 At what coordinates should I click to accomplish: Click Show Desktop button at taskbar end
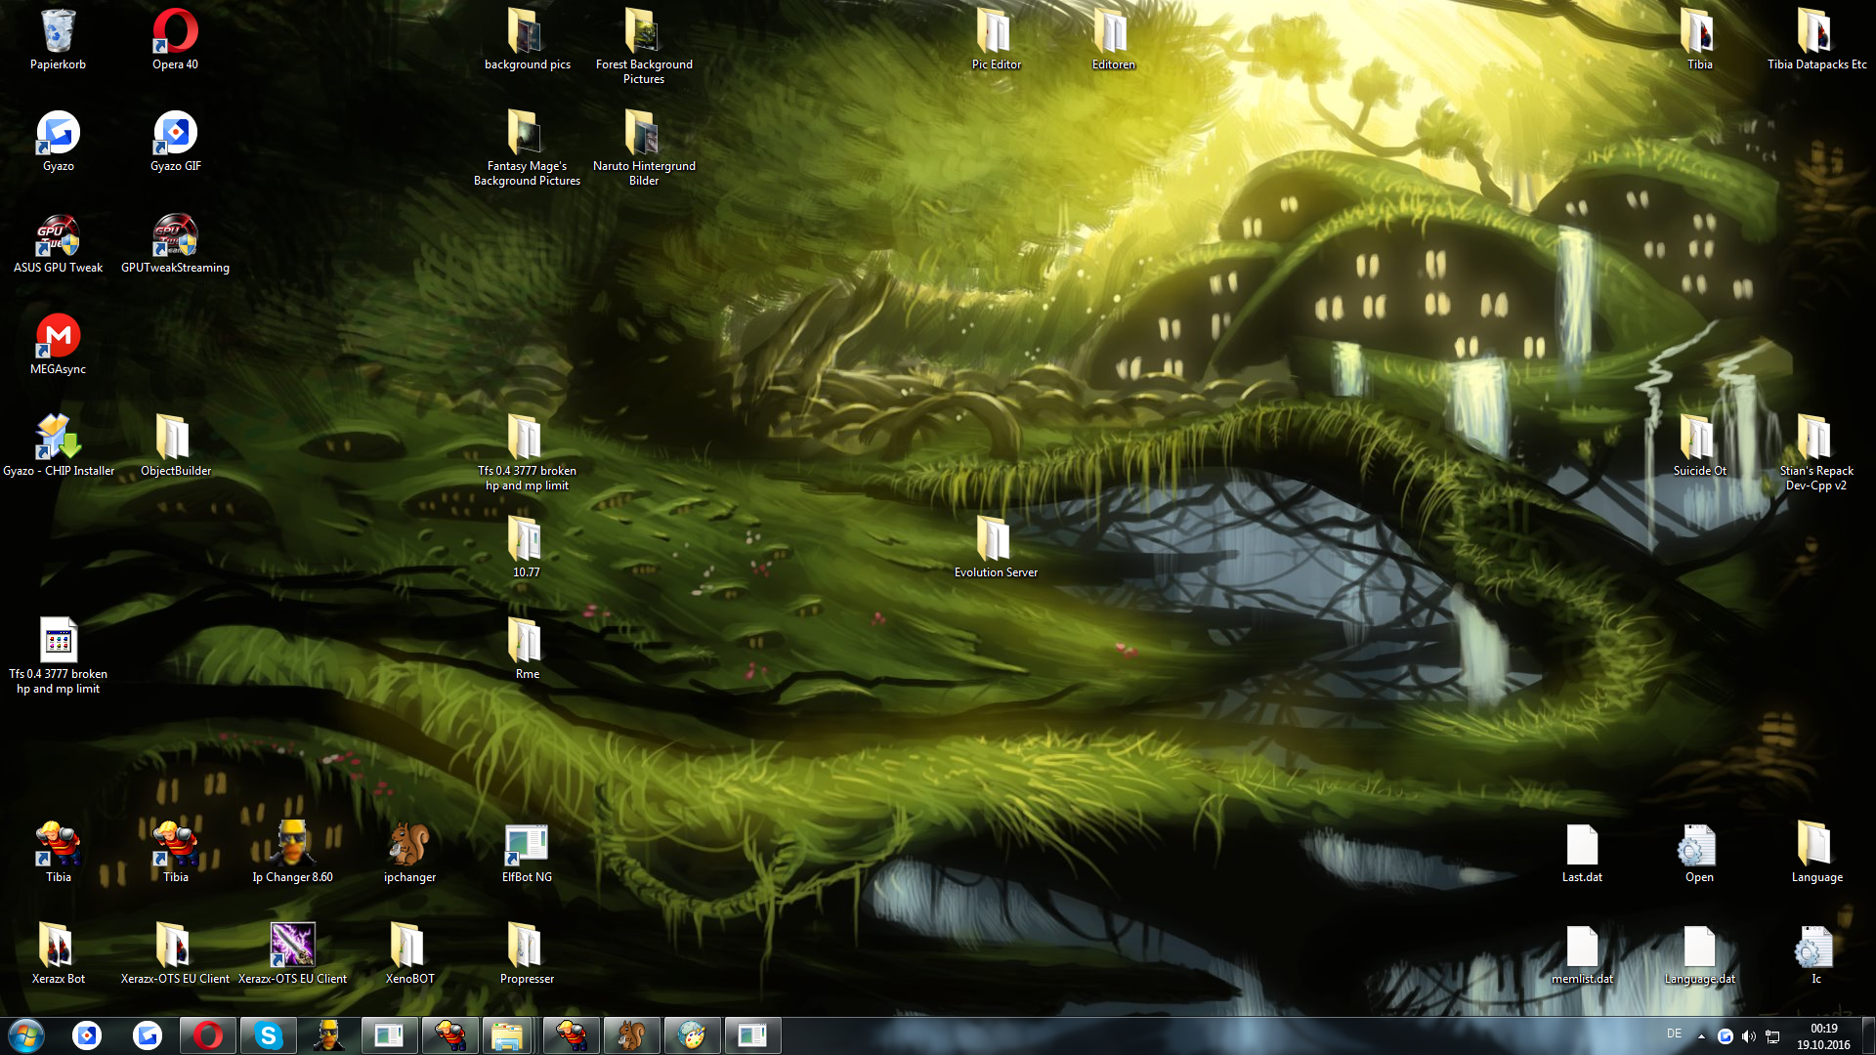pyautogui.click(x=1868, y=1035)
